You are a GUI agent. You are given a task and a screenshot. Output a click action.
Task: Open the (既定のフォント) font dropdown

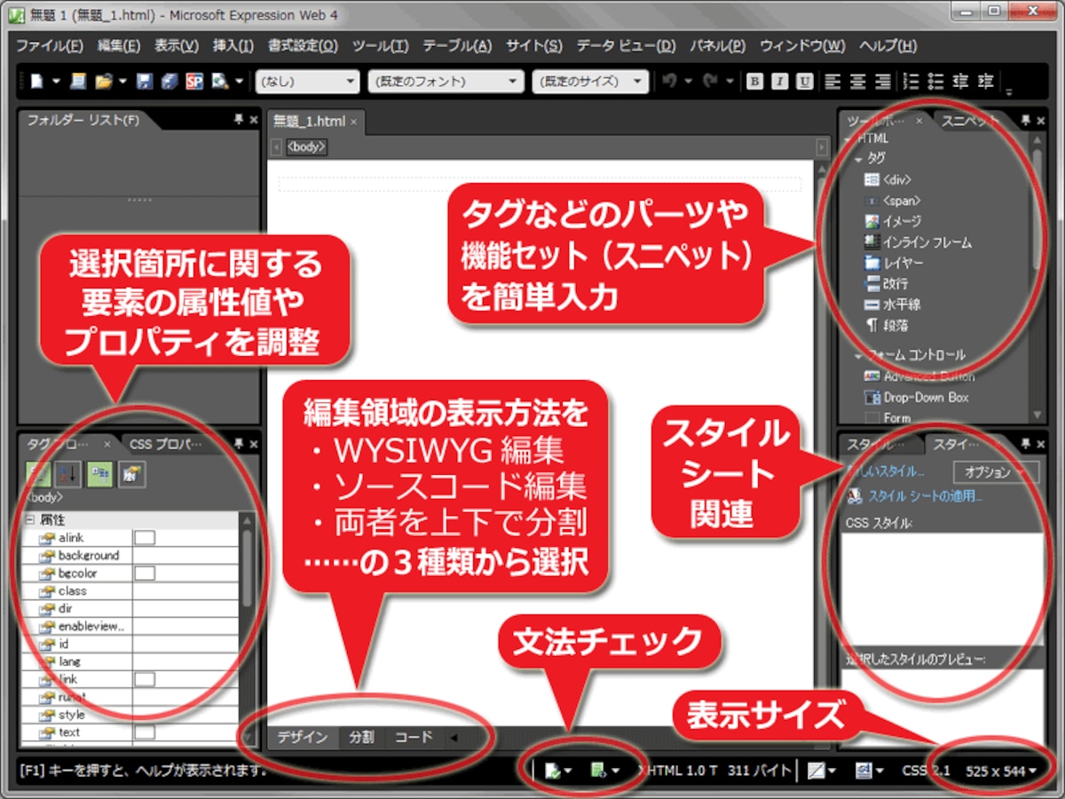446,82
